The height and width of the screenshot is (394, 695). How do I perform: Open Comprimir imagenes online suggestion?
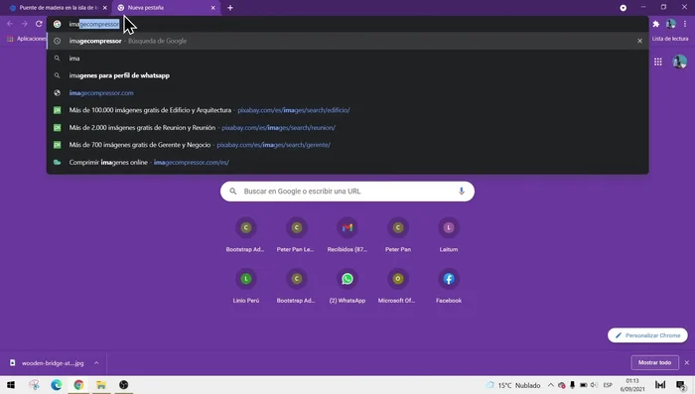pyautogui.click(x=347, y=162)
